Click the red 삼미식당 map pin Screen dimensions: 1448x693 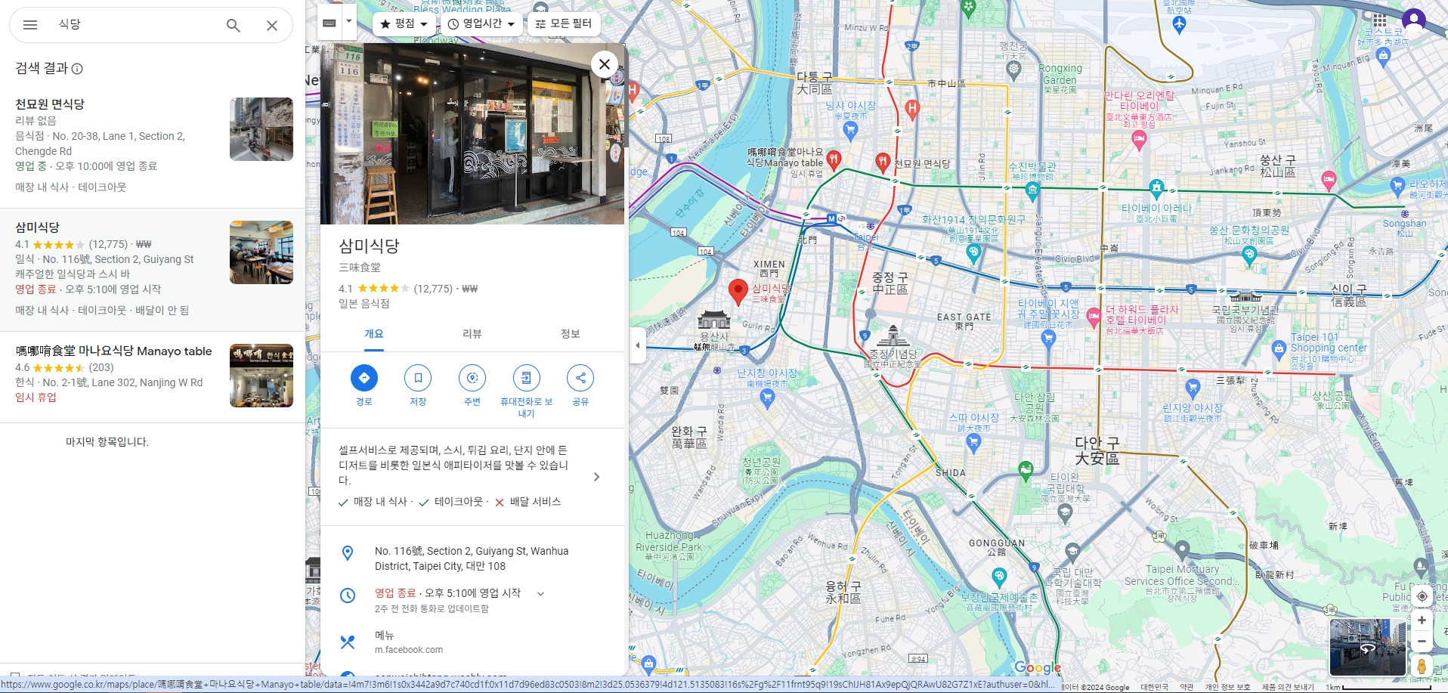coord(738,292)
